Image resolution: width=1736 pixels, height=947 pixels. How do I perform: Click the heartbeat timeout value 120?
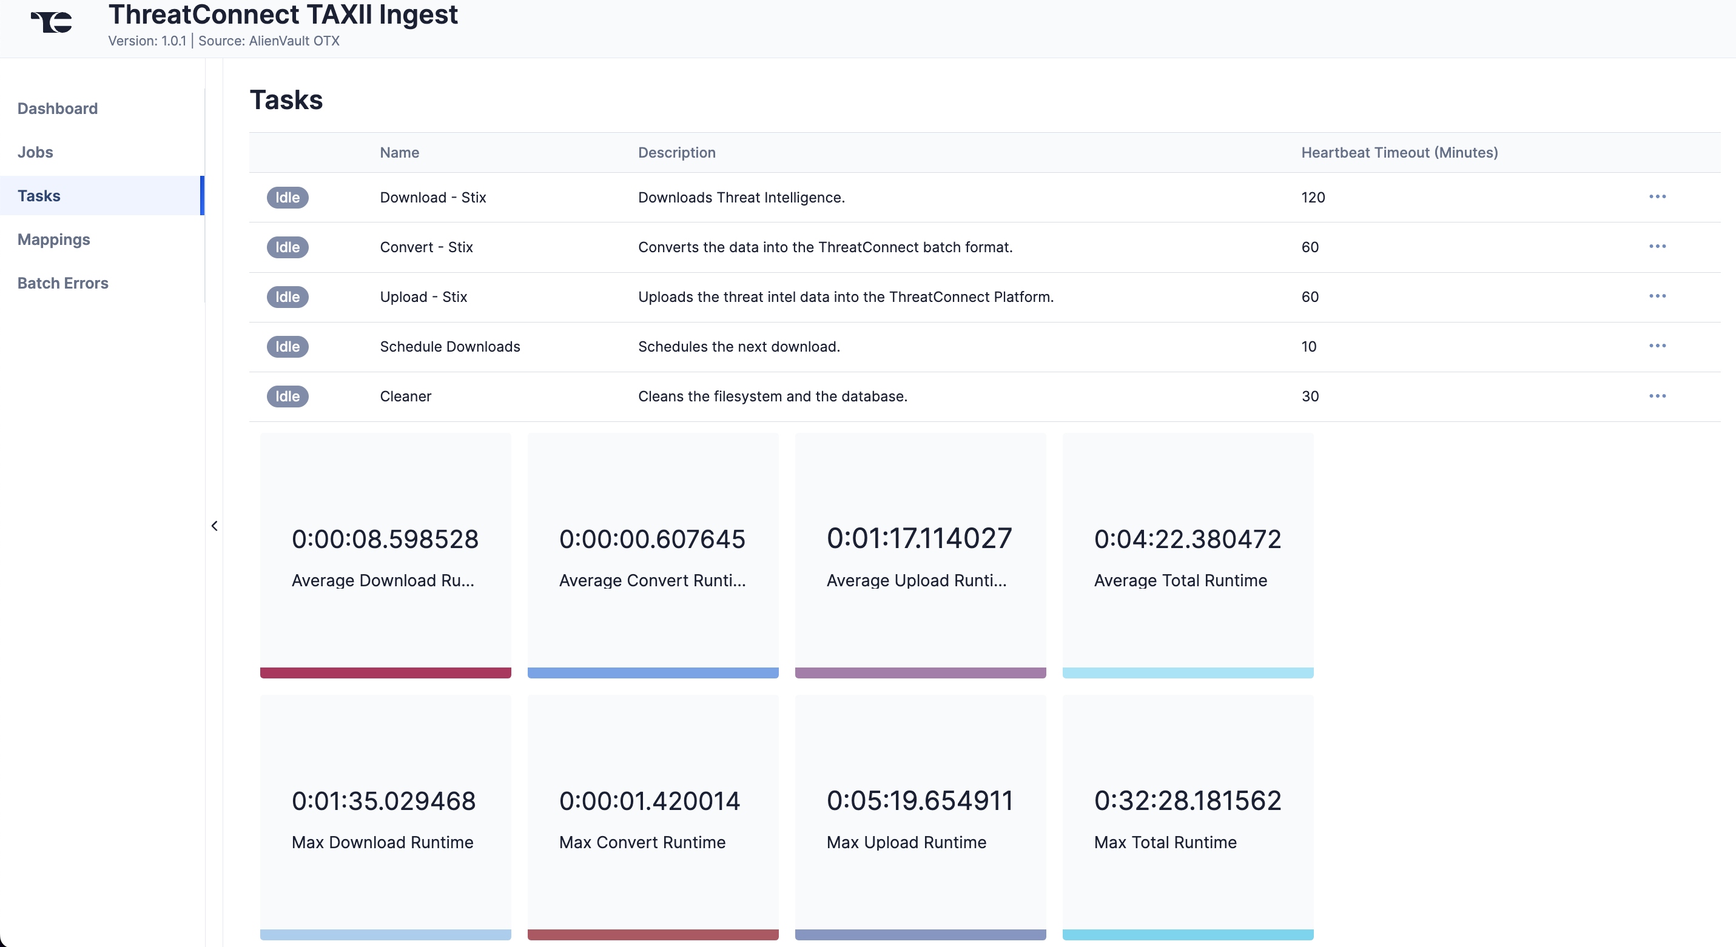pos(1313,198)
